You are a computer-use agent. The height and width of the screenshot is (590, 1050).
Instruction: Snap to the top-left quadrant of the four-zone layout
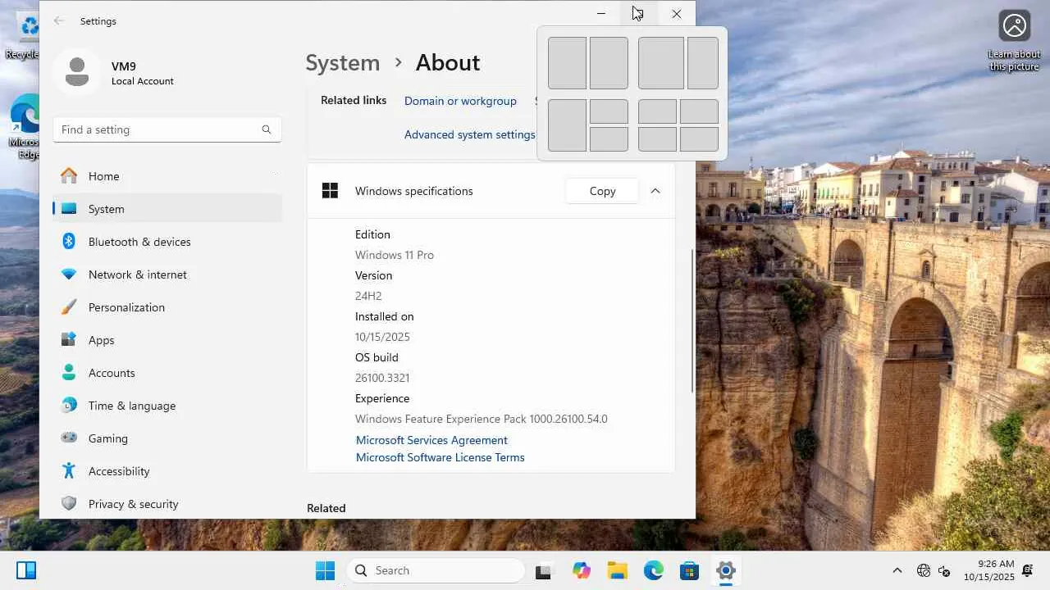point(657,111)
